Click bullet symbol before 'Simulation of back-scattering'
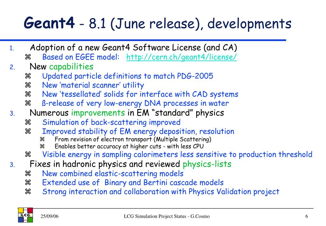326x226 pixels. pyautogui.click(x=28, y=122)
